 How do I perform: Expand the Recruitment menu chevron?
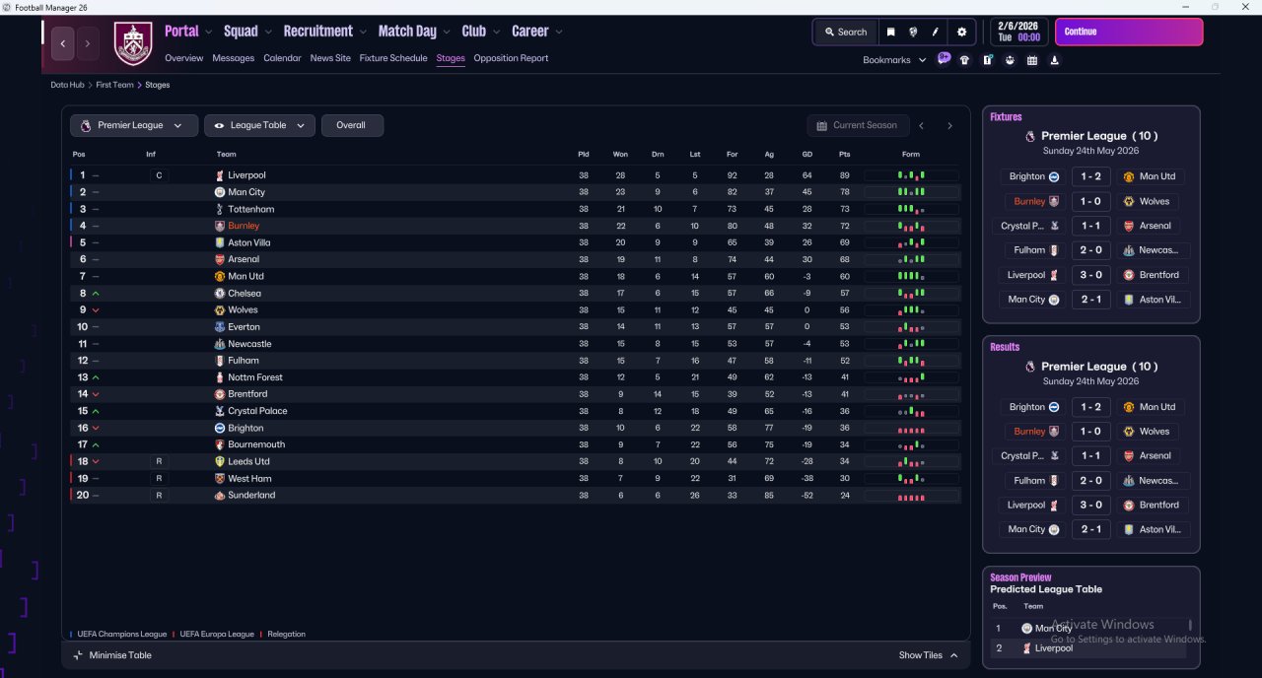pyautogui.click(x=363, y=32)
